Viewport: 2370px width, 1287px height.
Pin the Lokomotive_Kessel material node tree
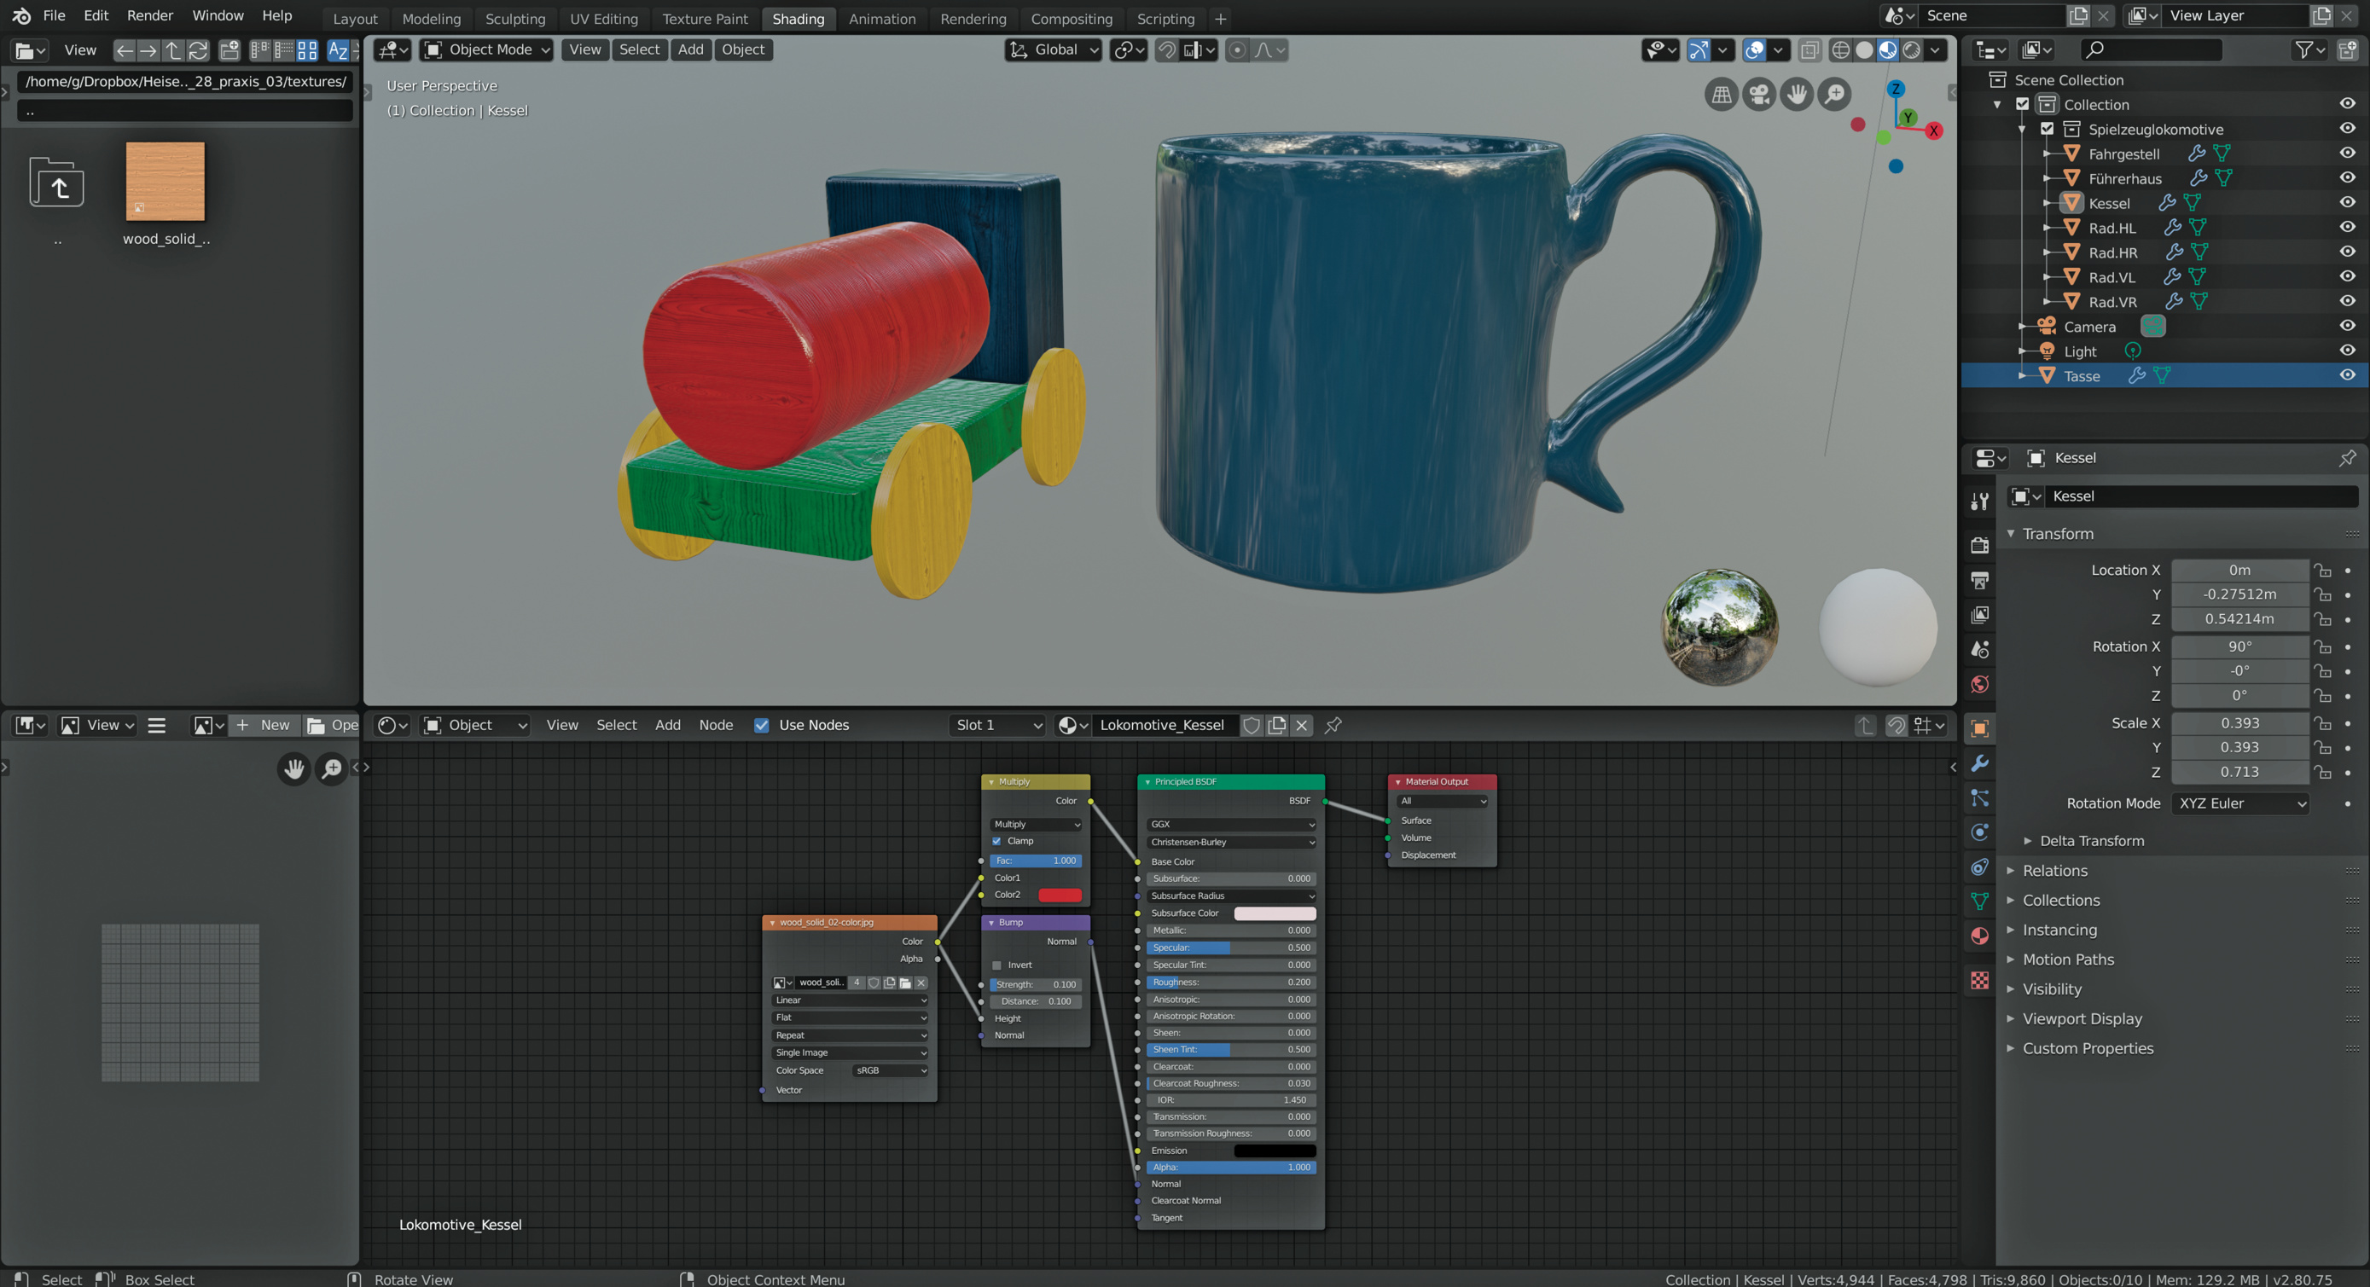(x=1333, y=725)
